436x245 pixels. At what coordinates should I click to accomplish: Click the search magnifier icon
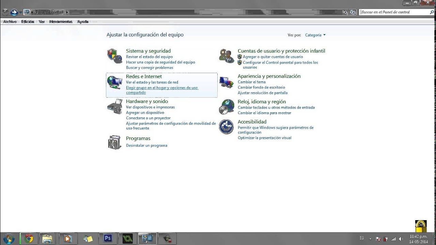(x=432, y=12)
